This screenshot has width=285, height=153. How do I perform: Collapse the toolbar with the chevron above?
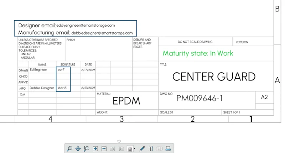click(119, 141)
